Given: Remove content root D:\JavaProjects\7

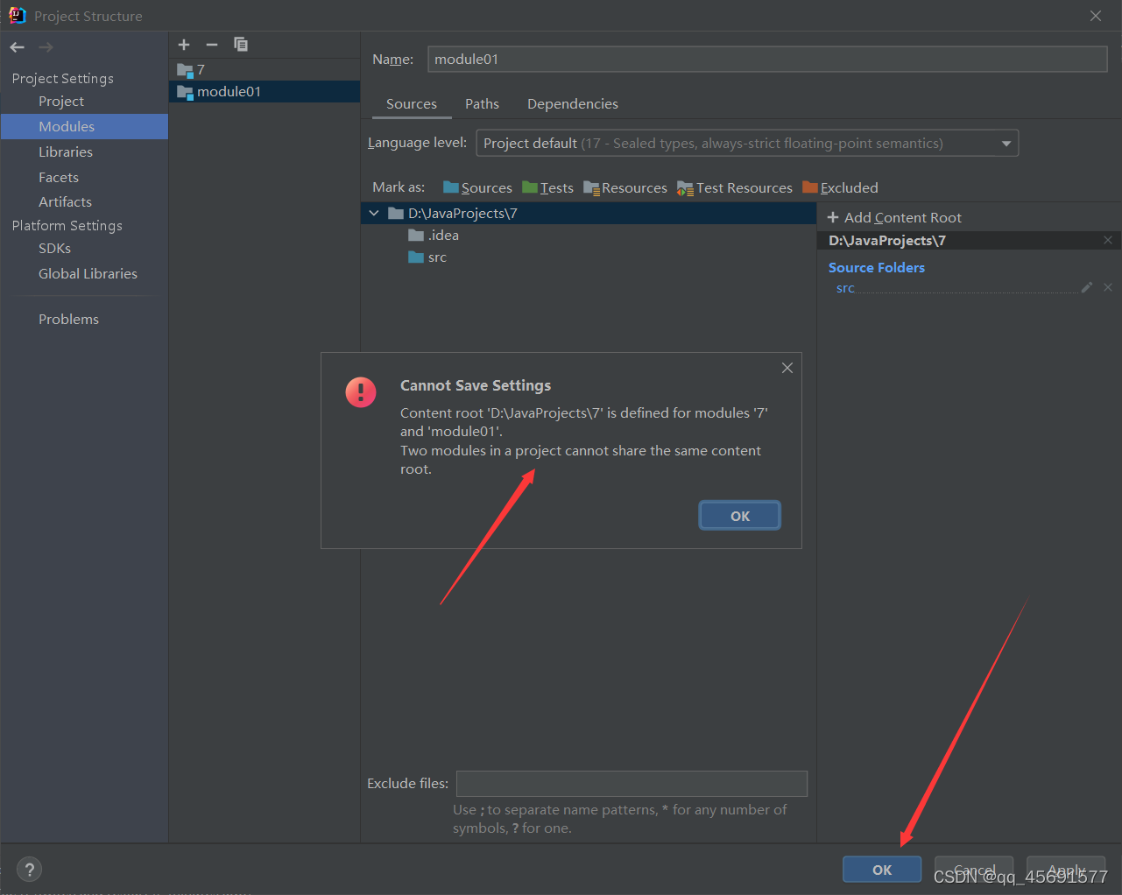Looking at the screenshot, I should pyautogui.click(x=1108, y=240).
